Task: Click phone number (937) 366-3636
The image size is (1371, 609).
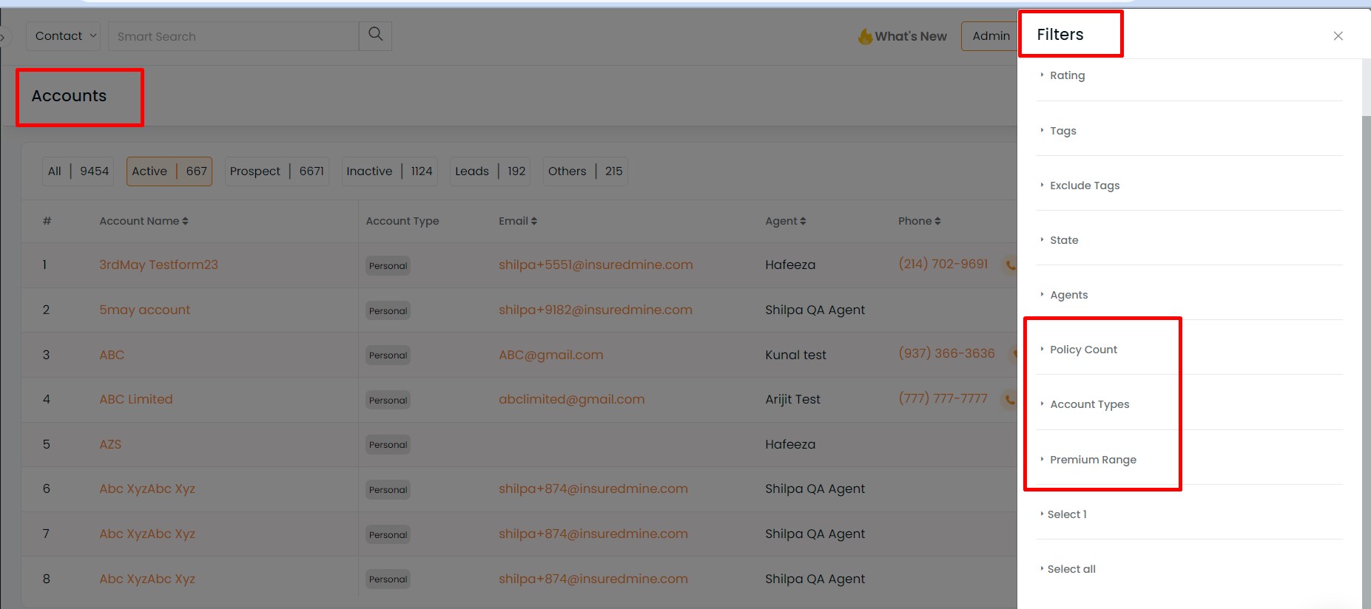Action: click(x=946, y=353)
